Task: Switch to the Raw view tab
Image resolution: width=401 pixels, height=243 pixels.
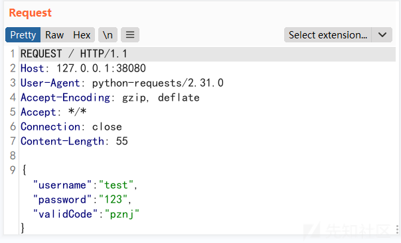Action: (x=54, y=35)
